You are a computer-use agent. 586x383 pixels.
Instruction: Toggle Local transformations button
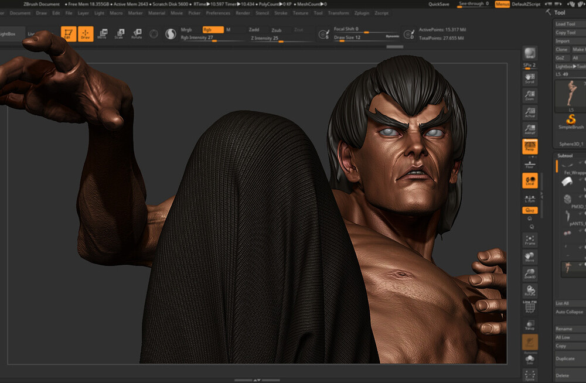530,180
